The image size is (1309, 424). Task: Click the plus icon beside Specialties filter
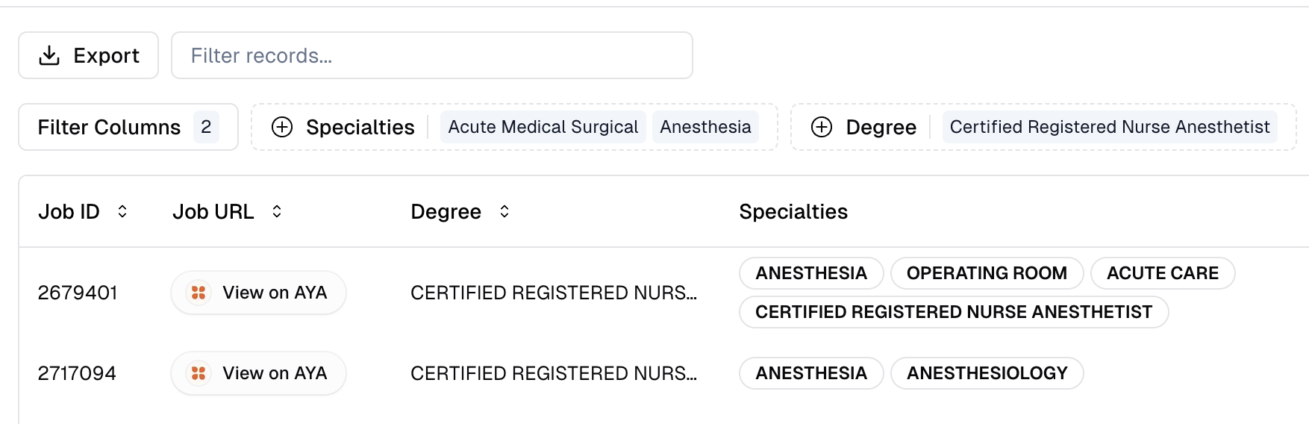pos(282,127)
